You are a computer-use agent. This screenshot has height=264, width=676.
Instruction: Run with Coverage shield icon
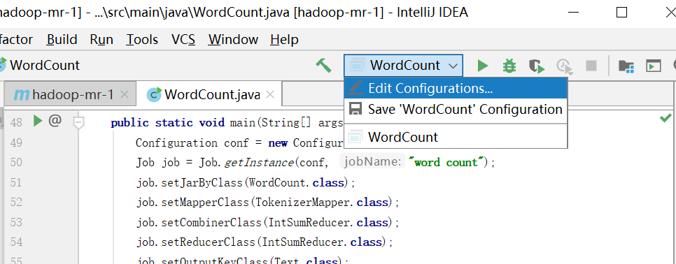(537, 66)
